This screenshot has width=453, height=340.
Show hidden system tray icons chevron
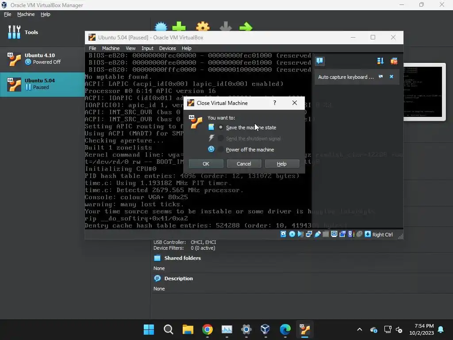coord(359,329)
